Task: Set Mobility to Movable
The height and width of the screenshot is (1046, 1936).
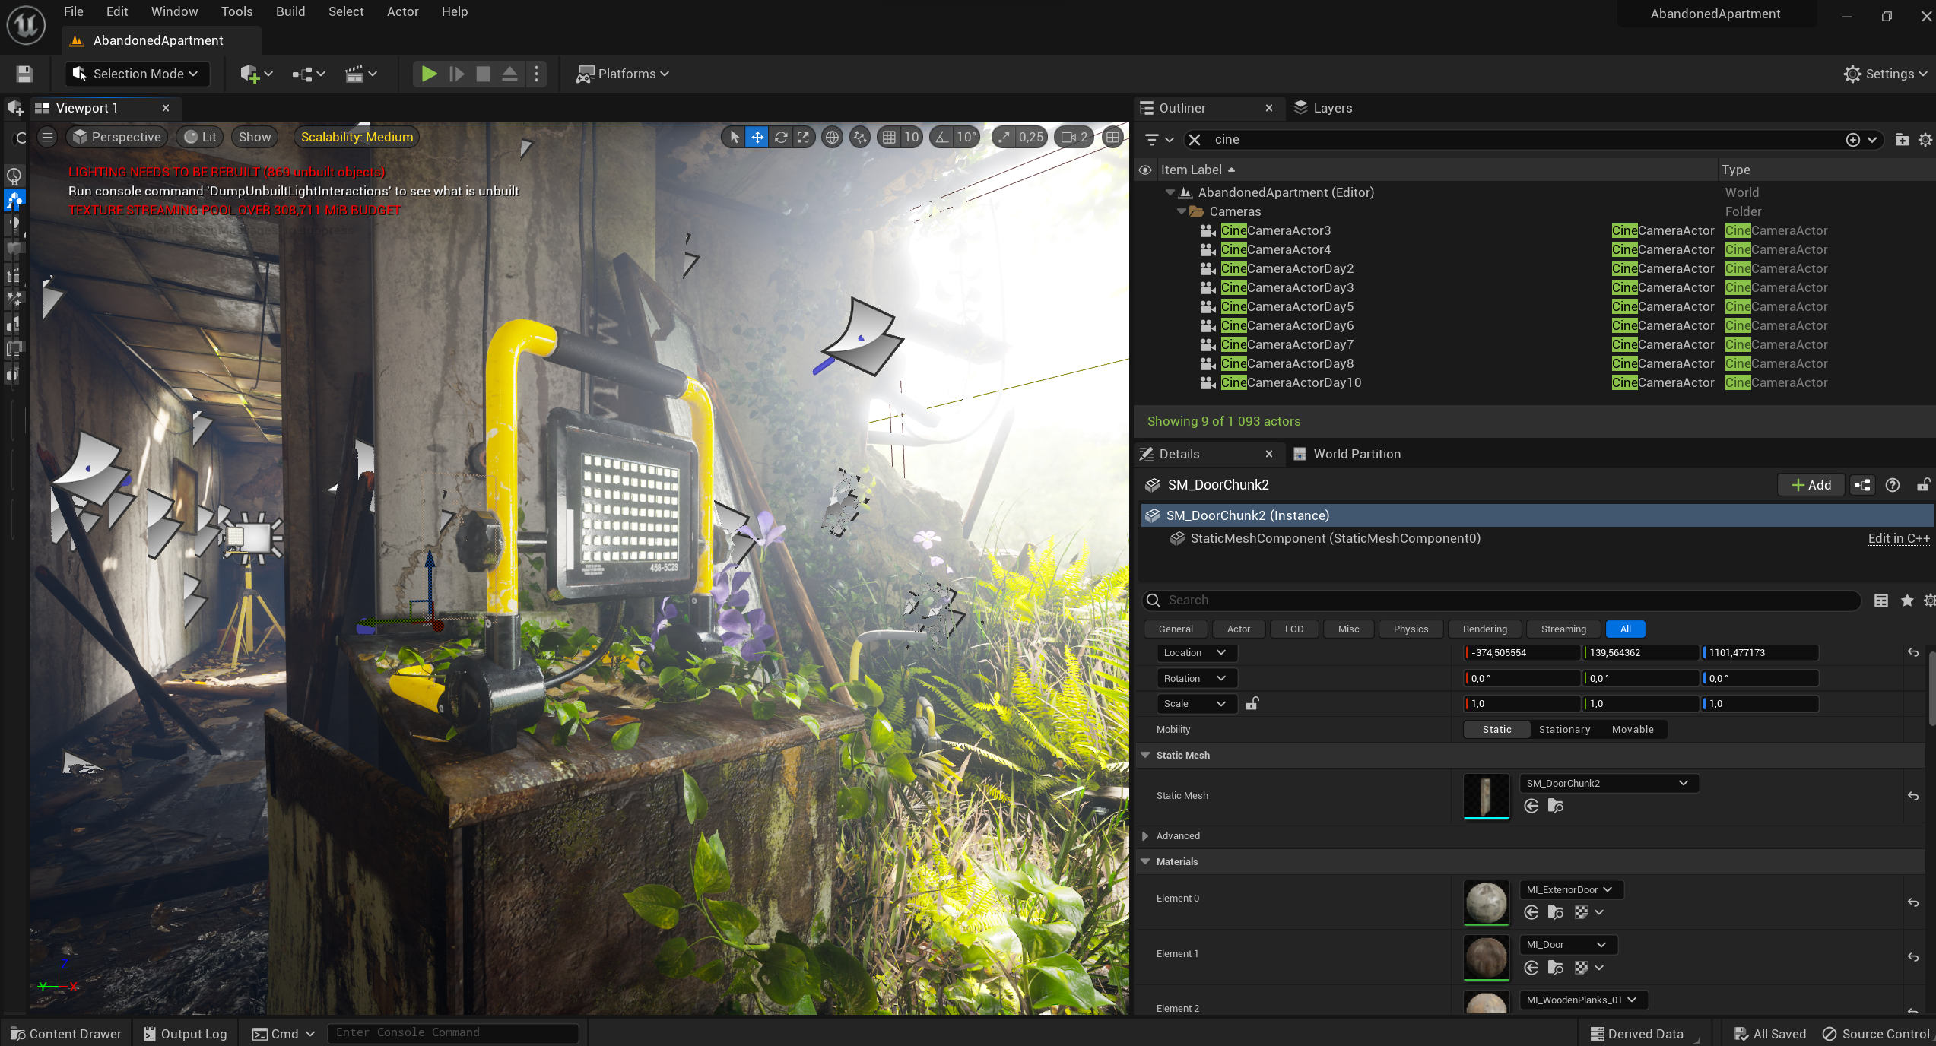Action: tap(1632, 729)
